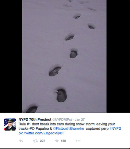Screen dimensions: 130x149
Task: Favorite the tweet with the star icon
Action: [x=57, y=141]
